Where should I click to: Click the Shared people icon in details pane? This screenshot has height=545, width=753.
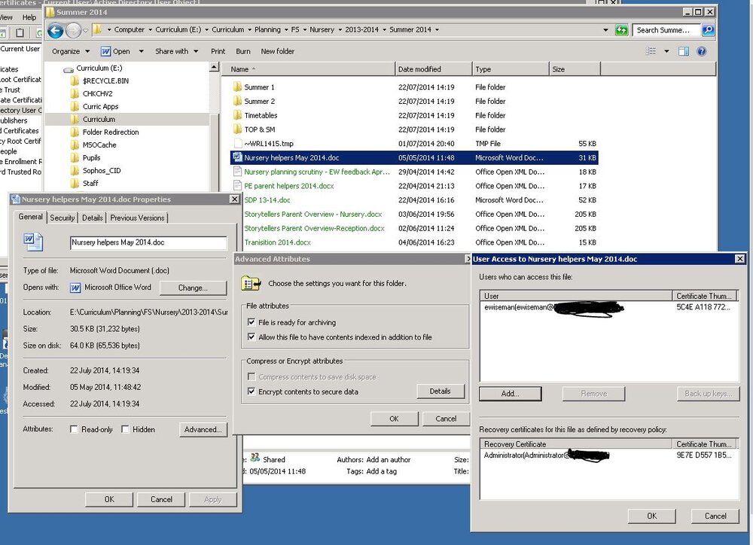tap(255, 458)
